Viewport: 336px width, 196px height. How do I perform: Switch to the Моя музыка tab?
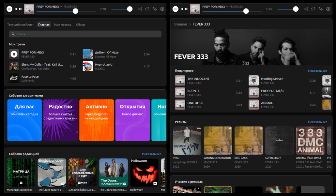point(62,24)
